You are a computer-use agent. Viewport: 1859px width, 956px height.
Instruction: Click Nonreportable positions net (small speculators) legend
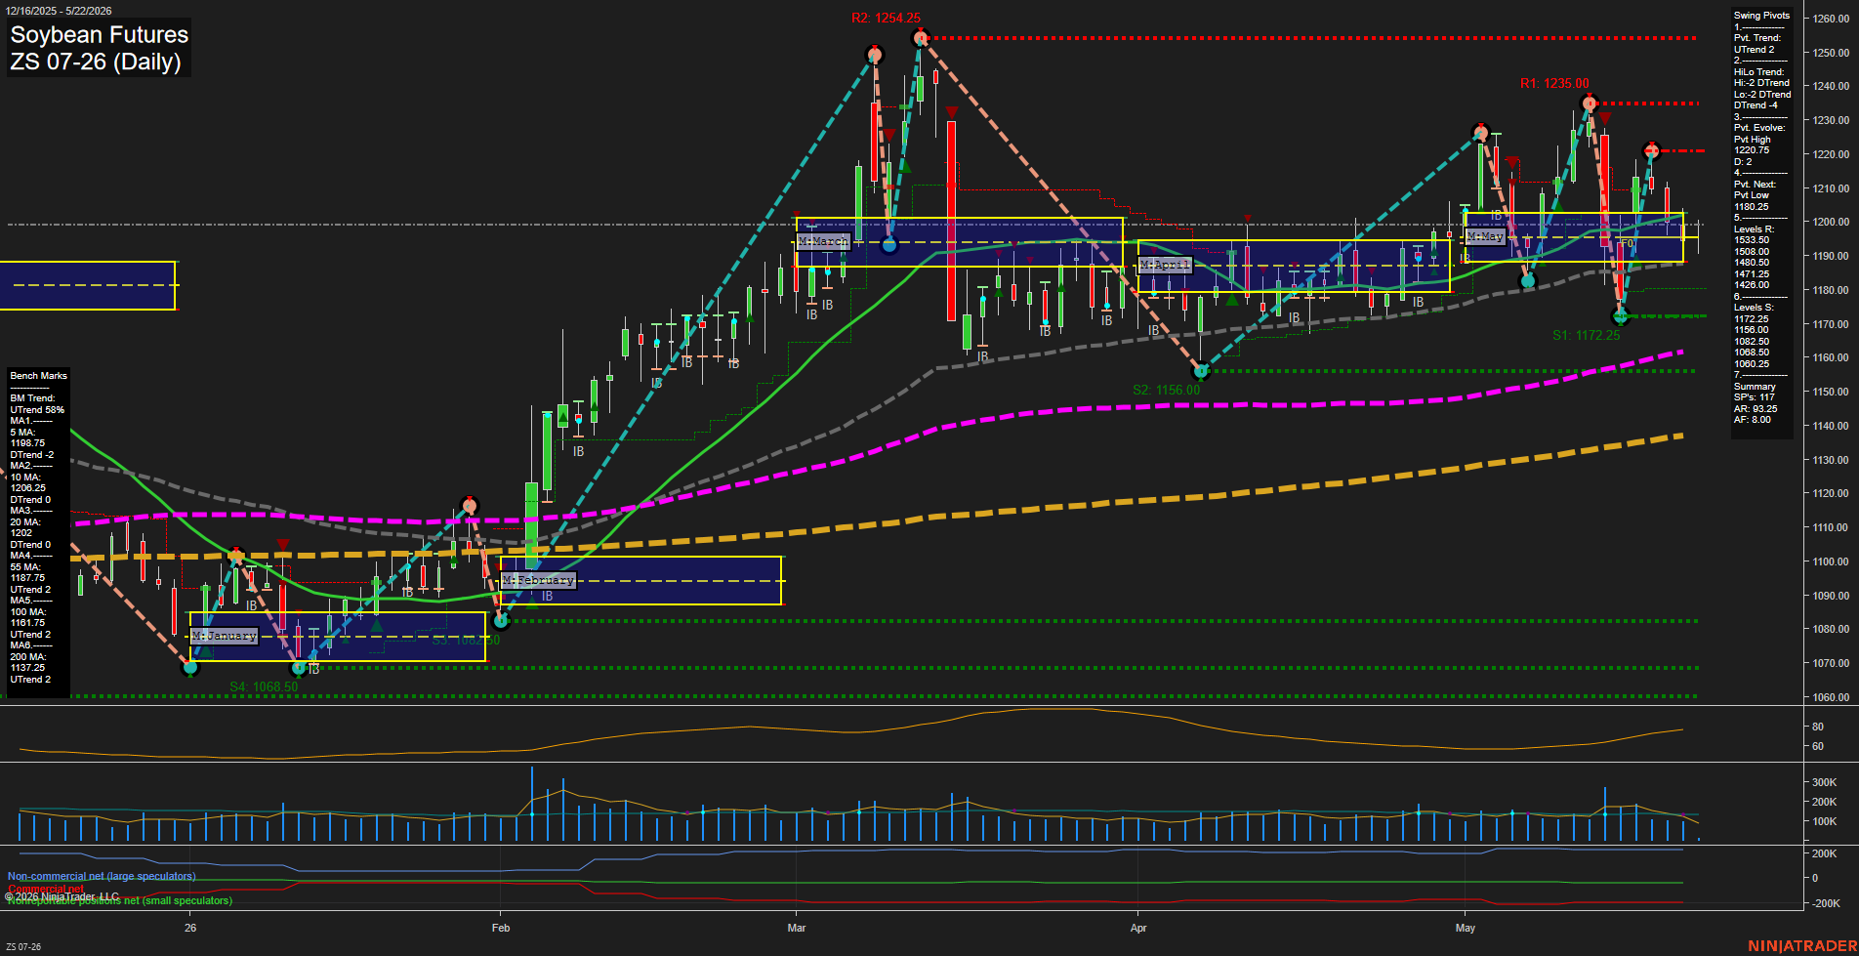[120, 901]
